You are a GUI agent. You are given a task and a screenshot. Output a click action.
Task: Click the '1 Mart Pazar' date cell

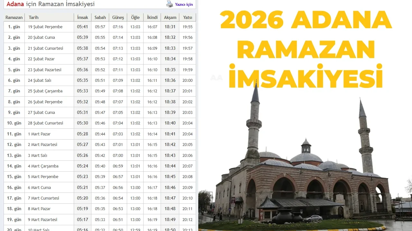point(39,134)
